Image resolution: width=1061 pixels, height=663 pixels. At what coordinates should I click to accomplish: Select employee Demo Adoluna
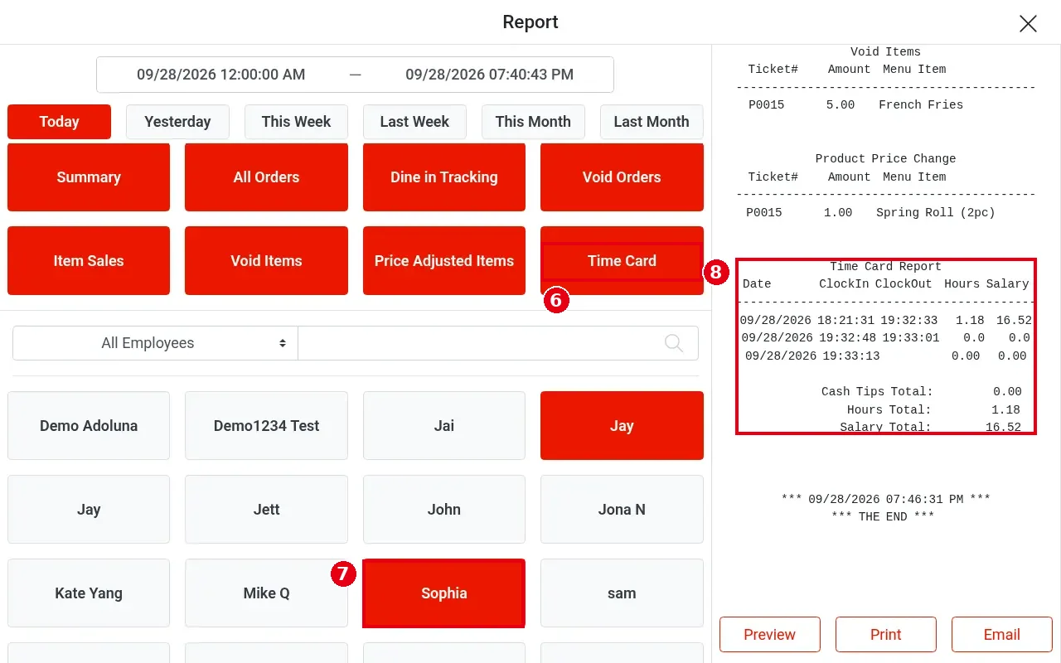89,426
